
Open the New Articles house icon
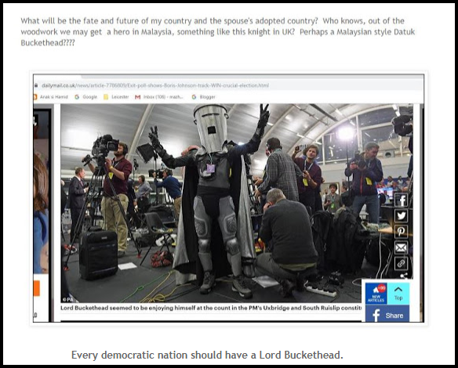point(376,294)
